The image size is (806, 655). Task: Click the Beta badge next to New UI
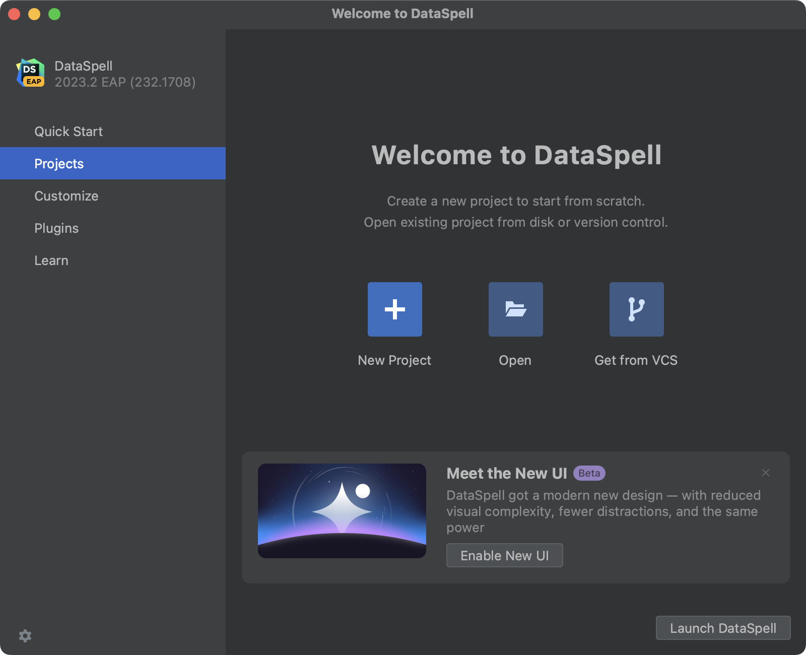(589, 473)
